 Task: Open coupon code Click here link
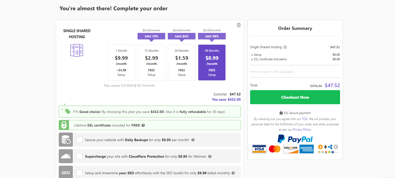286,72
